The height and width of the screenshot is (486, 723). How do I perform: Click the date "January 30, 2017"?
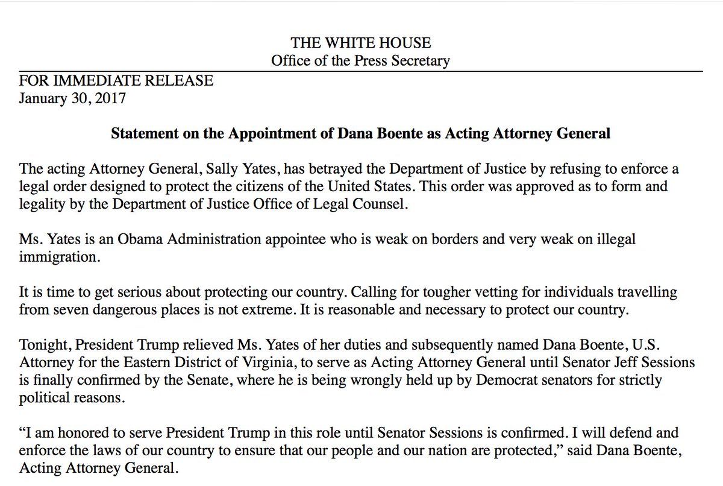click(x=72, y=98)
